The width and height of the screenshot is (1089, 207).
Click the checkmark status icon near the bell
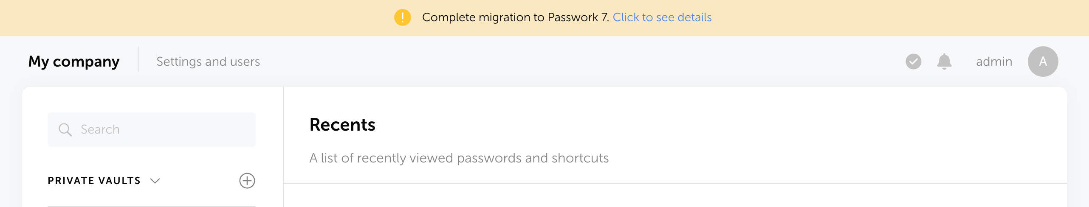coord(913,62)
